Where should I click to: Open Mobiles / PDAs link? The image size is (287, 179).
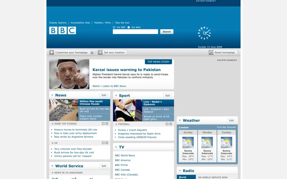[103, 23]
